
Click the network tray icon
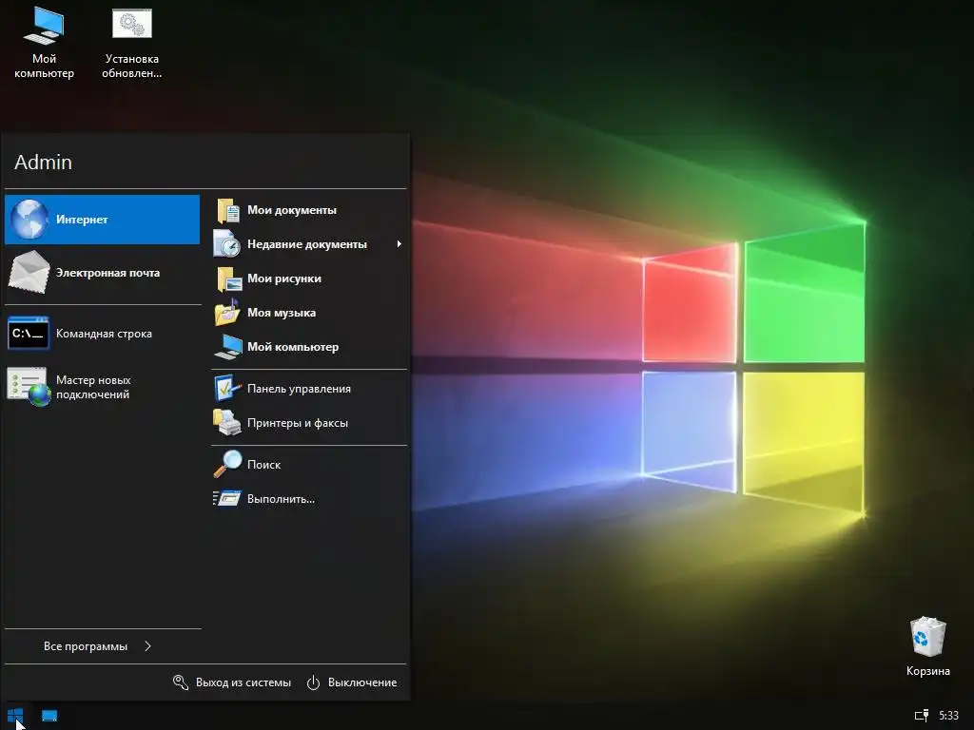921,716
